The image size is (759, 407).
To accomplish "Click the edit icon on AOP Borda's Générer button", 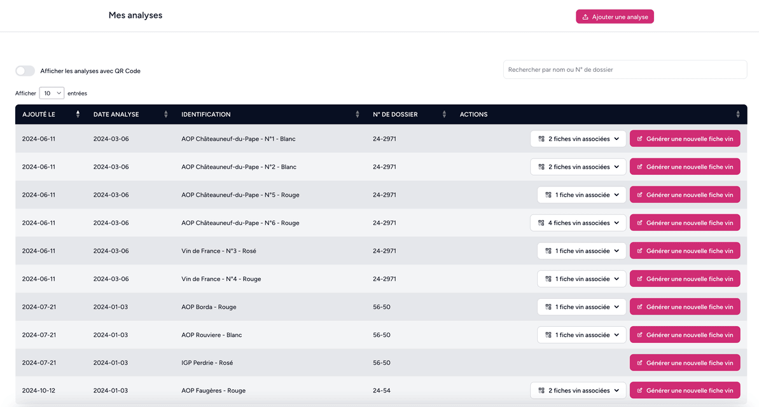I will 639,307.
